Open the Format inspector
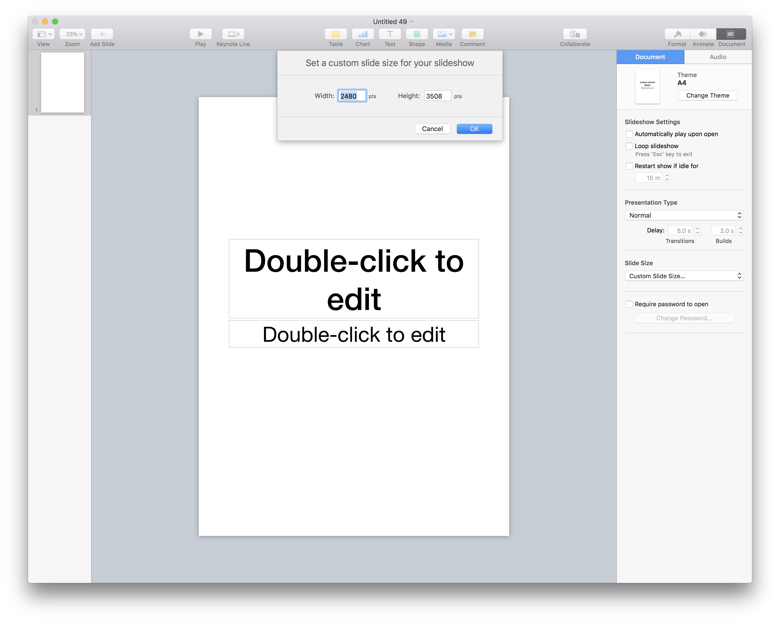780x623 pixels. (677, 34)
